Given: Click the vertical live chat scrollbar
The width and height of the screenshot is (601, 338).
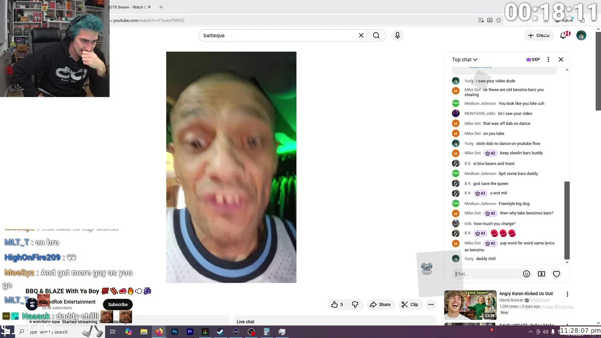Looking at the screenshot, I should (x=567, y=220).
